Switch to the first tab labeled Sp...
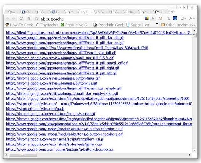Viewport: 201px width, 163px height. 11,12
